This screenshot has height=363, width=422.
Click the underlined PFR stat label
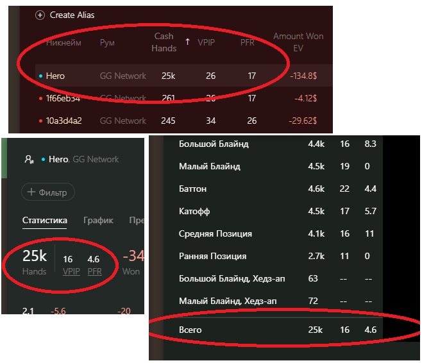coord(95,271)
